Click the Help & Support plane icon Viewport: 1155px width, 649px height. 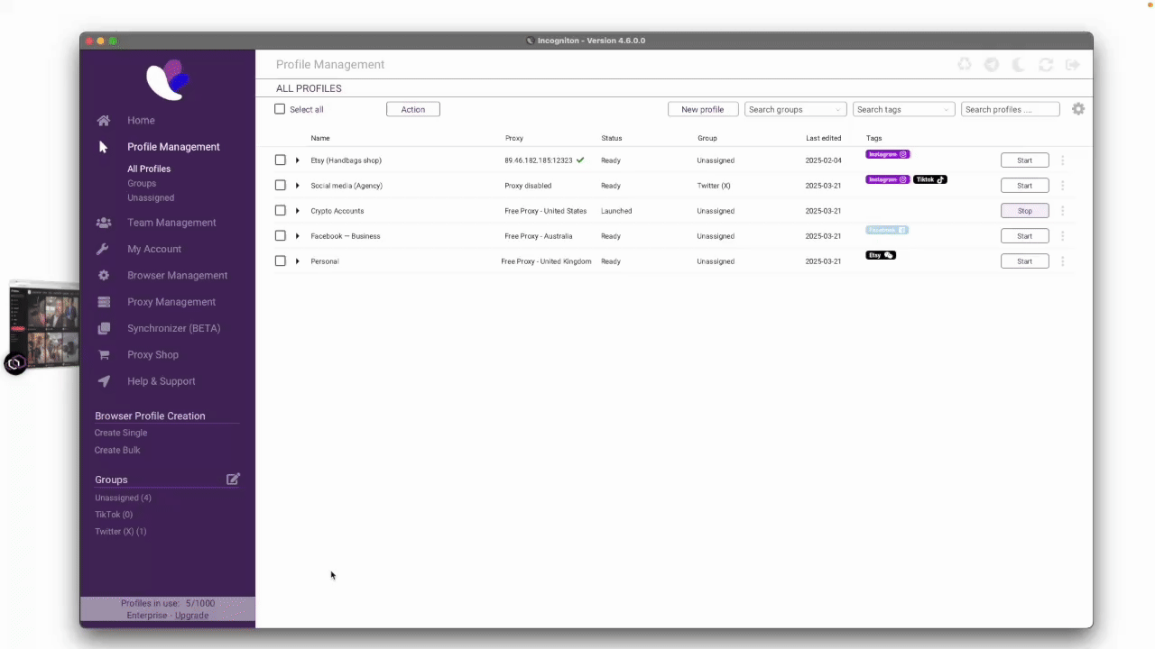pyautogui.click(x=104, y=381)
